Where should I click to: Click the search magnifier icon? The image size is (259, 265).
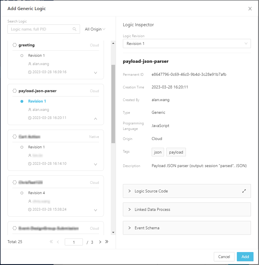pyautogui.click(x=75, y=29)
